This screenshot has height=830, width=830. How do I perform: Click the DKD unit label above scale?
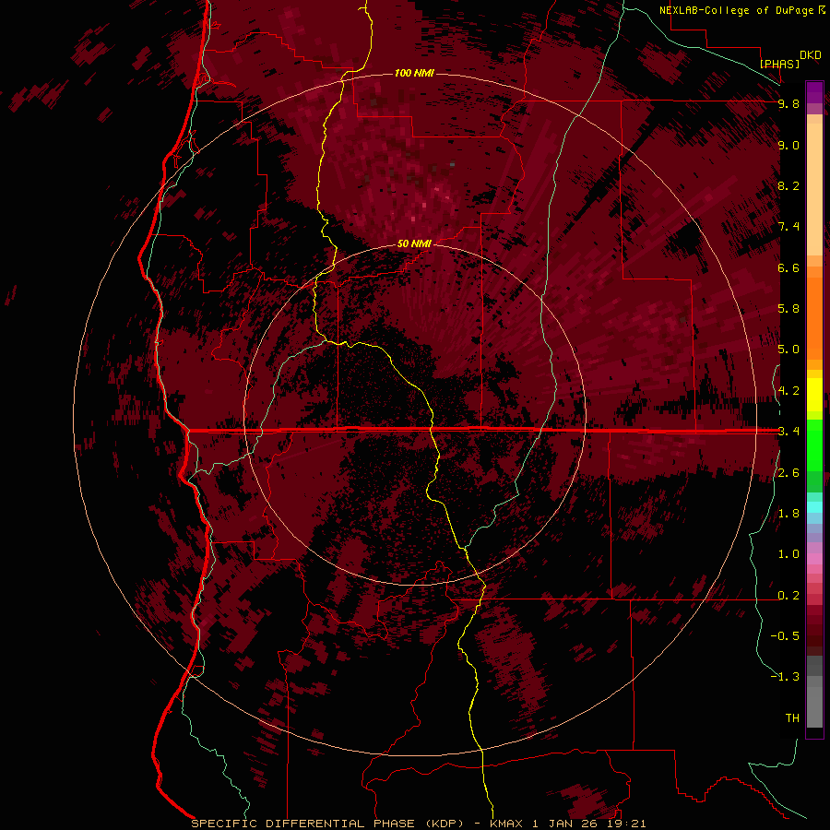click(x=811, y=55)
